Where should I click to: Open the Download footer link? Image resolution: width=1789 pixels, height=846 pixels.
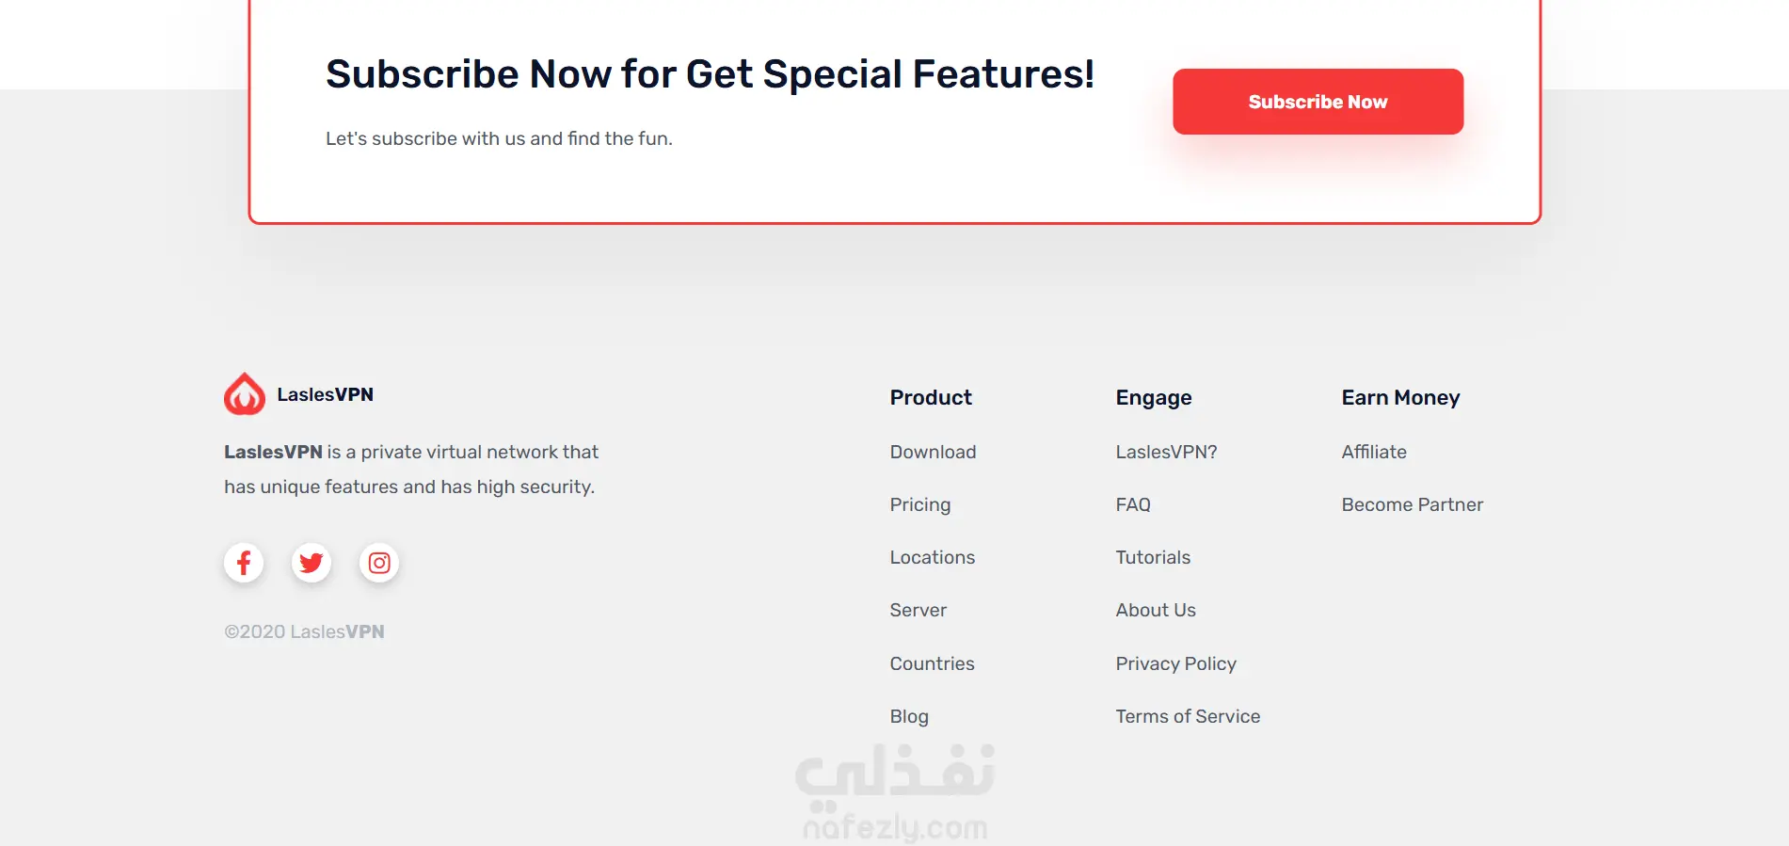(x=933, y=452)
